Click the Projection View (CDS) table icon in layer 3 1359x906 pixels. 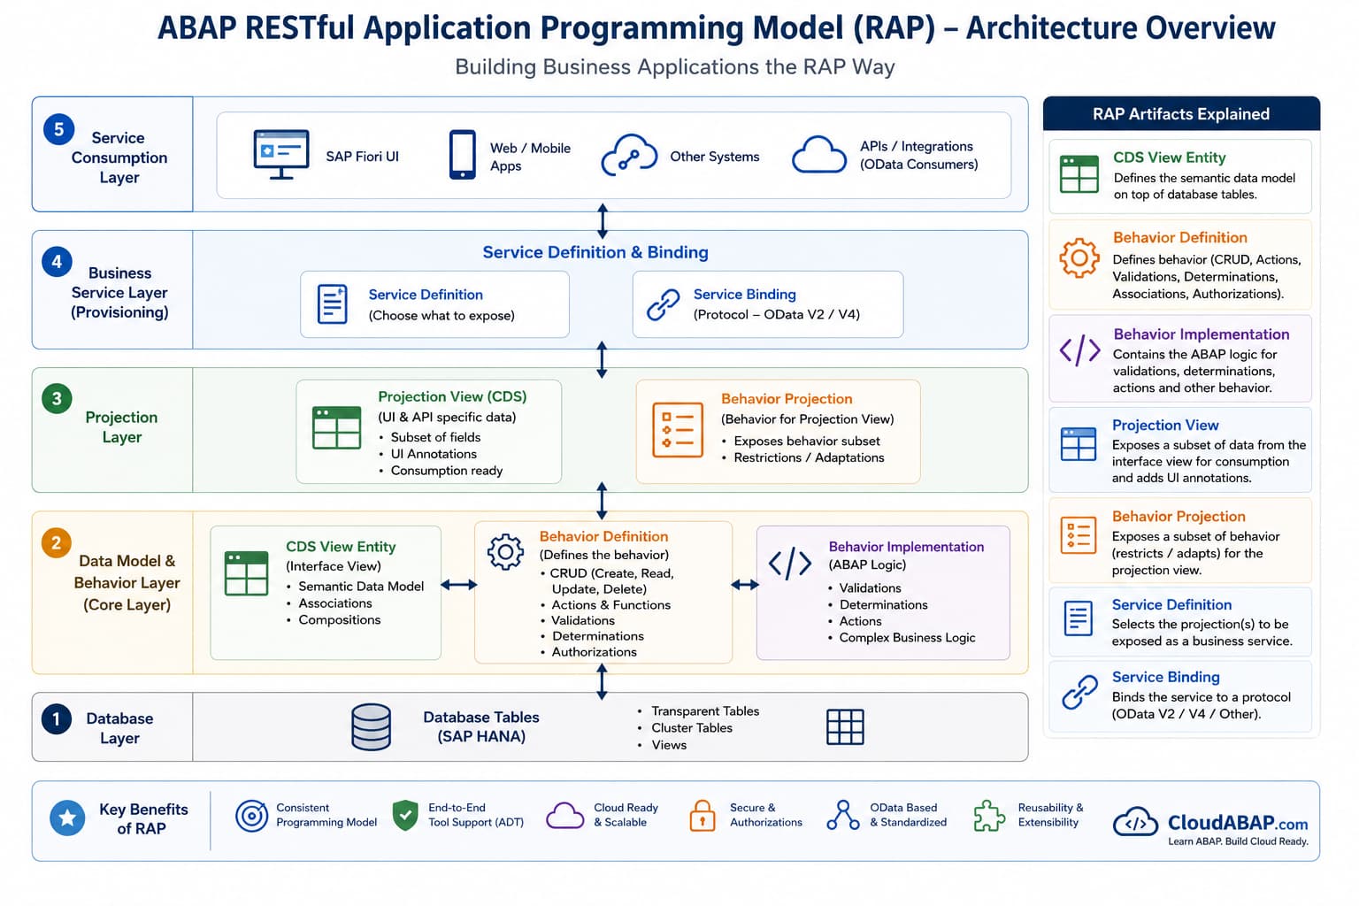tap(337, 427)
